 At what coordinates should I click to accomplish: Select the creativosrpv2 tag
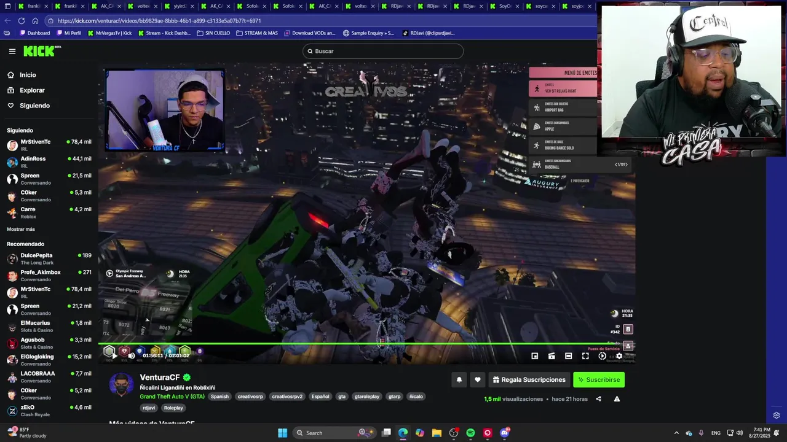pos(288,397)
